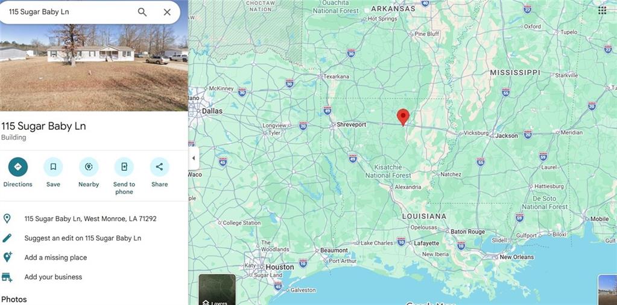Choose Add your business
Screen dimensions: 617x305
click(53, 277)
